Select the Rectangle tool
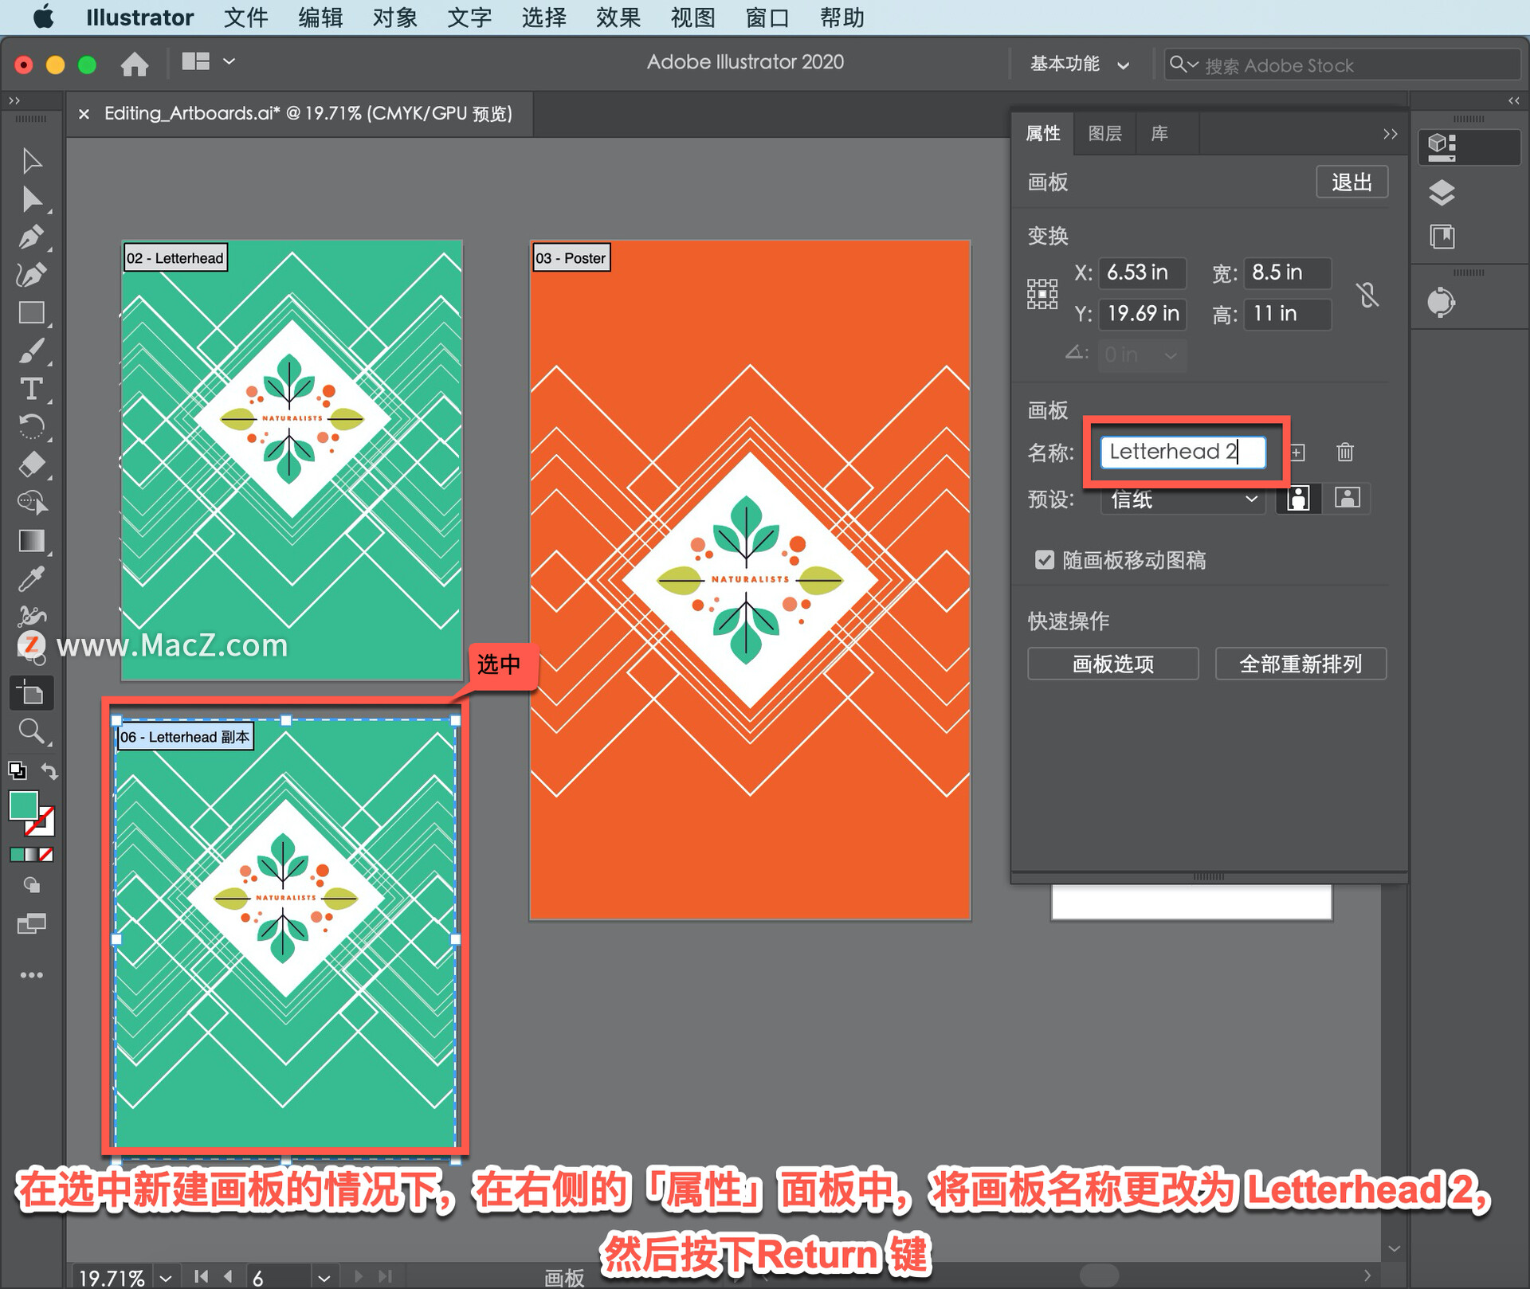This screenshot has height=1289, width=1530. click(30, 312)
